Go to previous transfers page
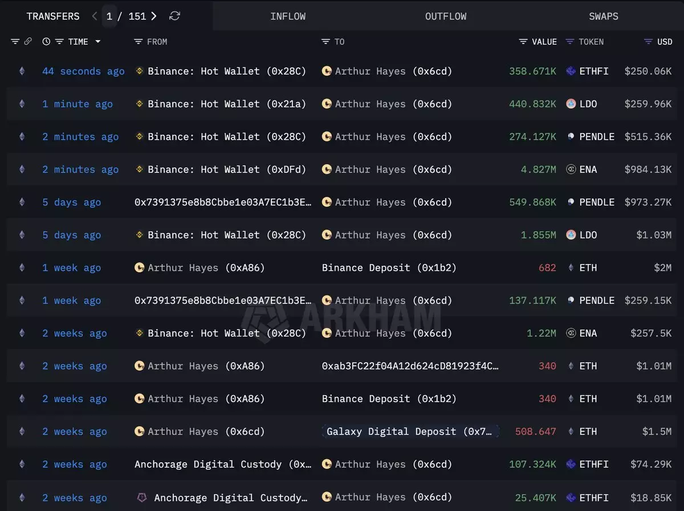This screenshot has height=511, width=684. [95, 16]
